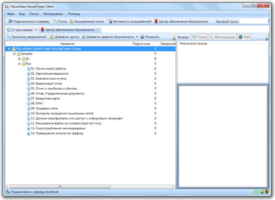Click rule icon of 01. Поиск новой работы
This screenshot has width=275, height=200.
pyautogui.click(x=29, y=69)
